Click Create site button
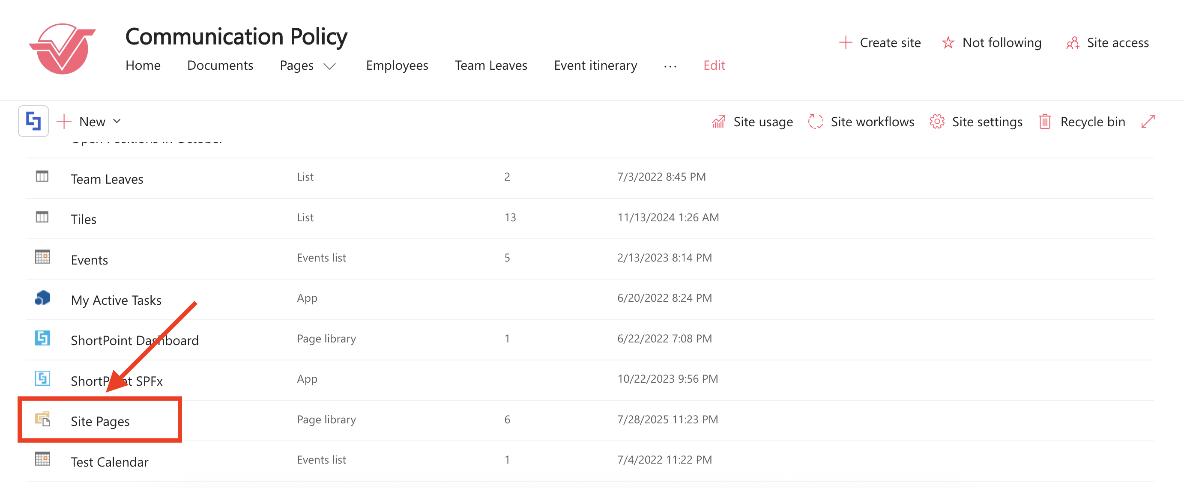 [880, 43]
